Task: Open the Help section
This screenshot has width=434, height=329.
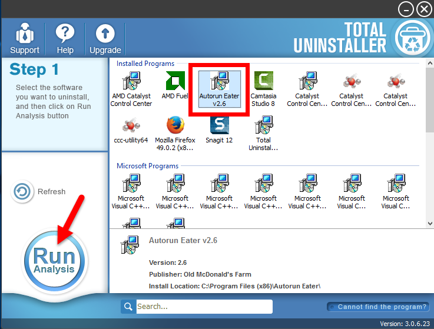Action: pyautogui.click(x=65, y=38)
